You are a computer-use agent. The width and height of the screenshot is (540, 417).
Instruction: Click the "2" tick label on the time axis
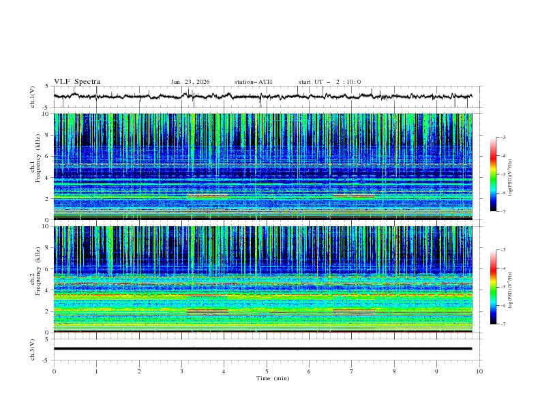pyautogui.click(x=139, y=371)
